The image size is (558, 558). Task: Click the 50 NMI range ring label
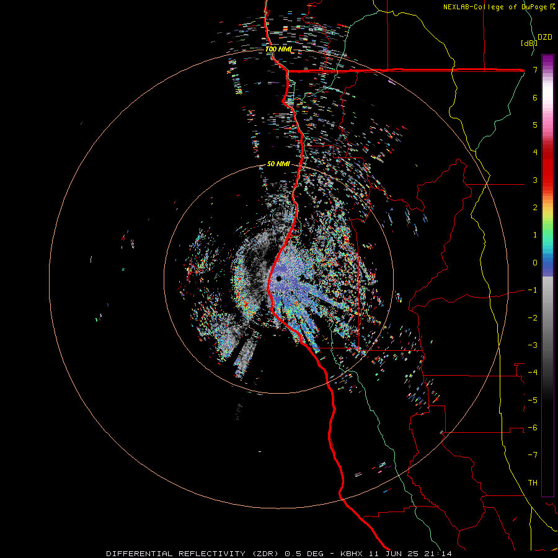tap(278, 164)
